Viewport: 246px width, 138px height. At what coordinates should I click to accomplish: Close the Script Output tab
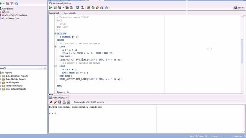click(x=67, y=97)
